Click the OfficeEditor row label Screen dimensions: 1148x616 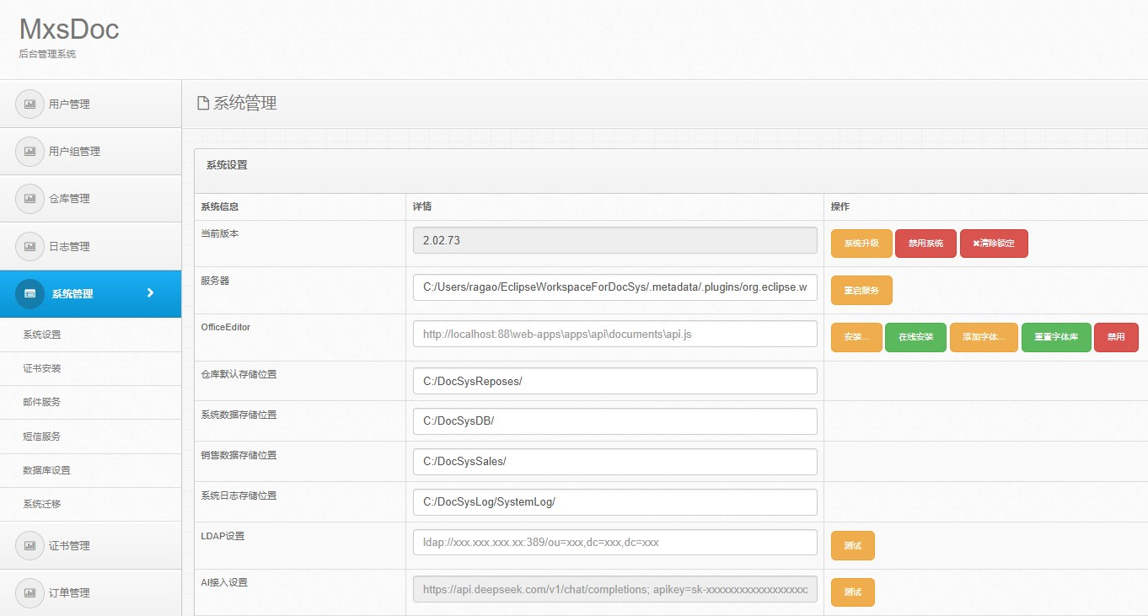click(225, 327)
